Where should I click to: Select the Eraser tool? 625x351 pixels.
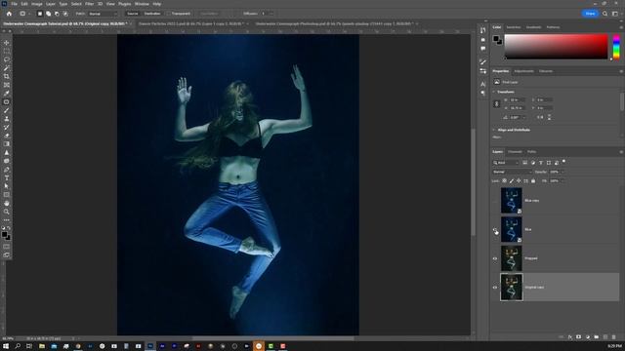pyautogui.click(x=7, y=136)
